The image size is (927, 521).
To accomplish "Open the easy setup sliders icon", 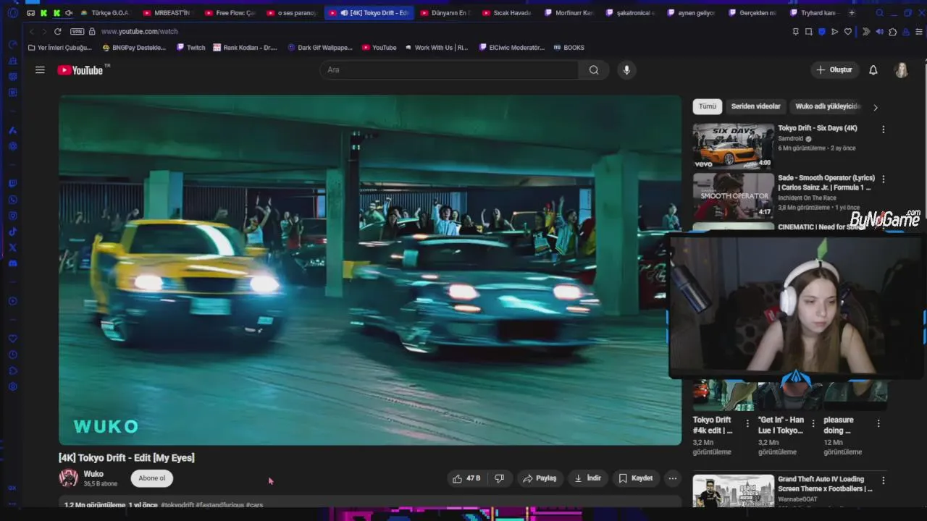I will pos(920,32).
